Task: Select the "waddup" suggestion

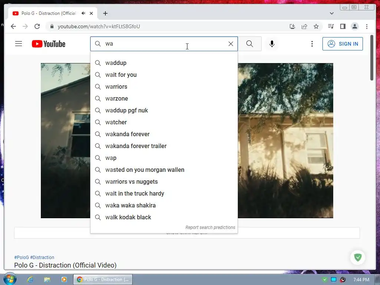Action: click(x=164, y=63)
